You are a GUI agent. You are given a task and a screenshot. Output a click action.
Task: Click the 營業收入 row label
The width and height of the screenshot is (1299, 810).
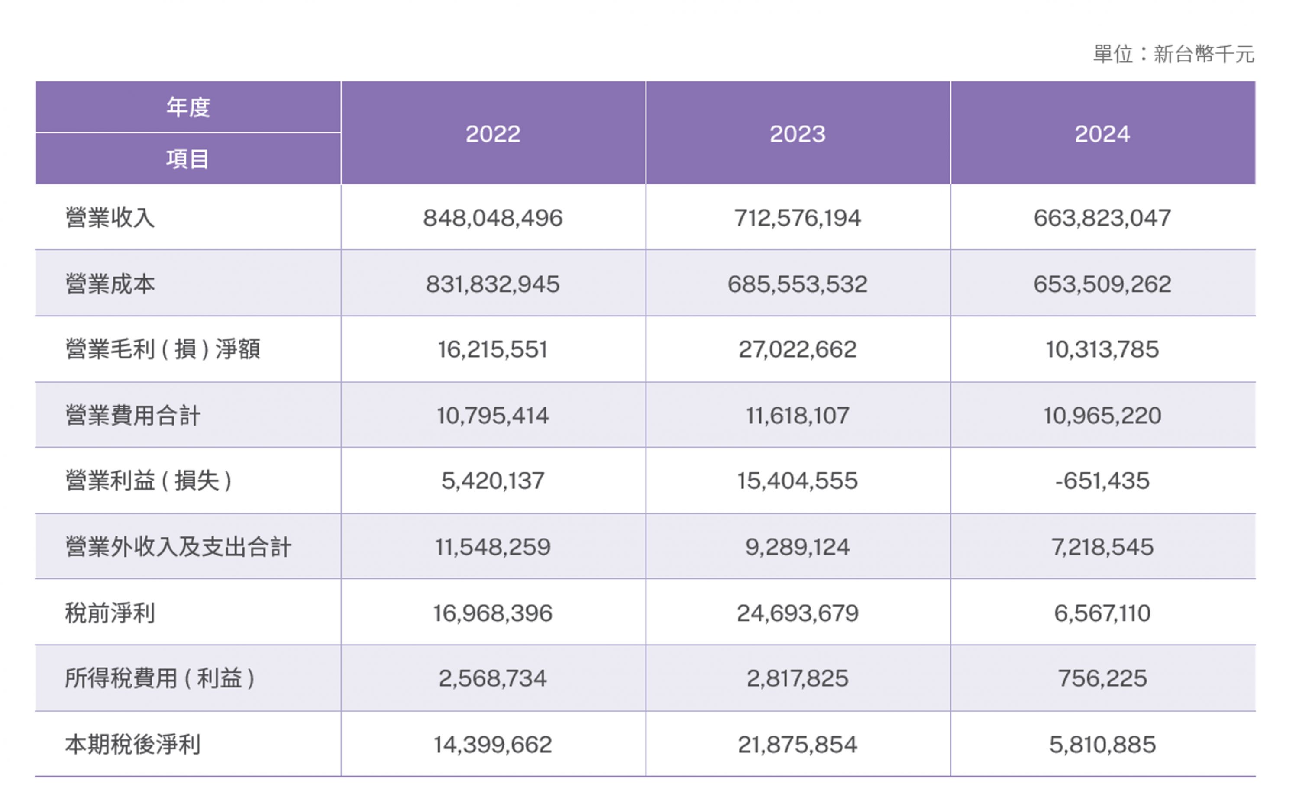pos(110,218)
